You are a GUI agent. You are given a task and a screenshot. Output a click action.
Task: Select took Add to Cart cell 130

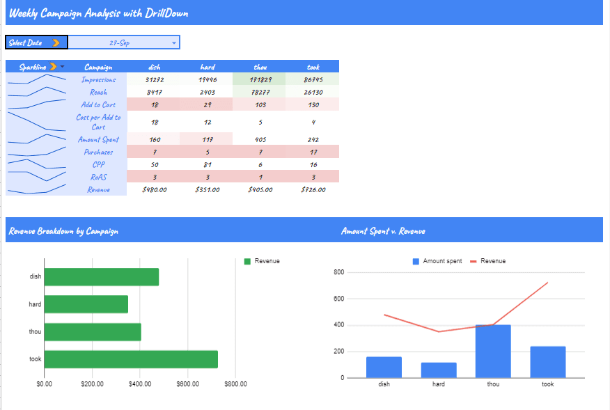click(x=313, y=104)
